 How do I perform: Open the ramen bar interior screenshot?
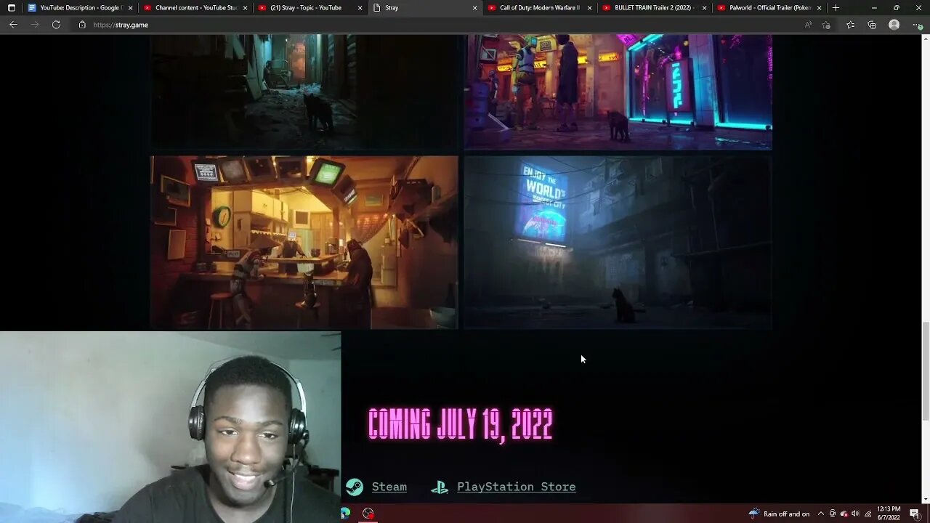pos(304,243)
